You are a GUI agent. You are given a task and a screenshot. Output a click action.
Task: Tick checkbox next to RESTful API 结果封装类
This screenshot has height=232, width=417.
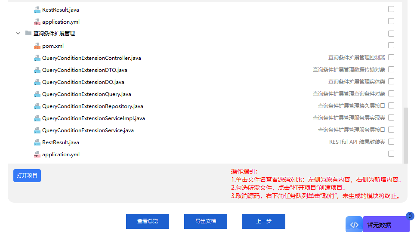(391, 142)
